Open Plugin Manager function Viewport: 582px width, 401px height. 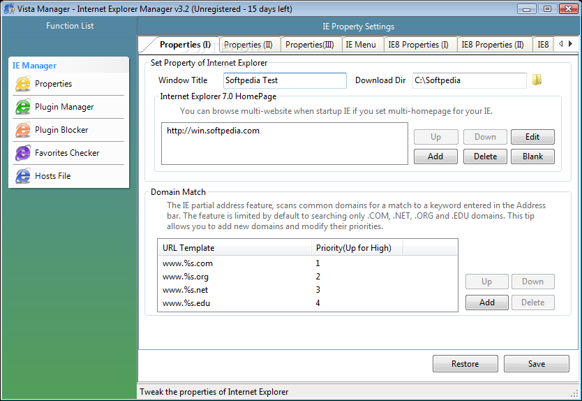tap(68, 107)
